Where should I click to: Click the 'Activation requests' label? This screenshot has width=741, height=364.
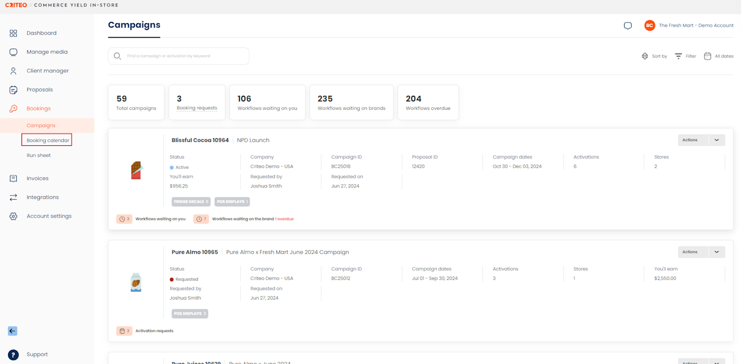(155, 331)
